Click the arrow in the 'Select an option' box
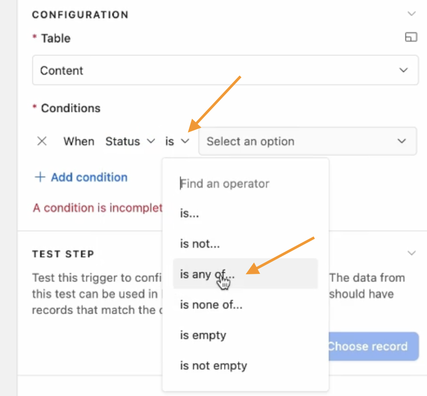The image size is (427, 396). pos(401,141)
